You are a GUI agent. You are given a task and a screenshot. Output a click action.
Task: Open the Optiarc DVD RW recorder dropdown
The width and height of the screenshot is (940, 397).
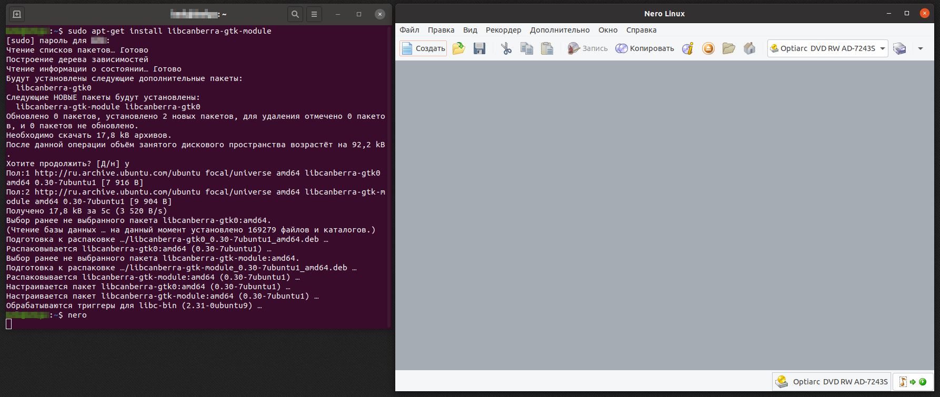click(827, 48)
